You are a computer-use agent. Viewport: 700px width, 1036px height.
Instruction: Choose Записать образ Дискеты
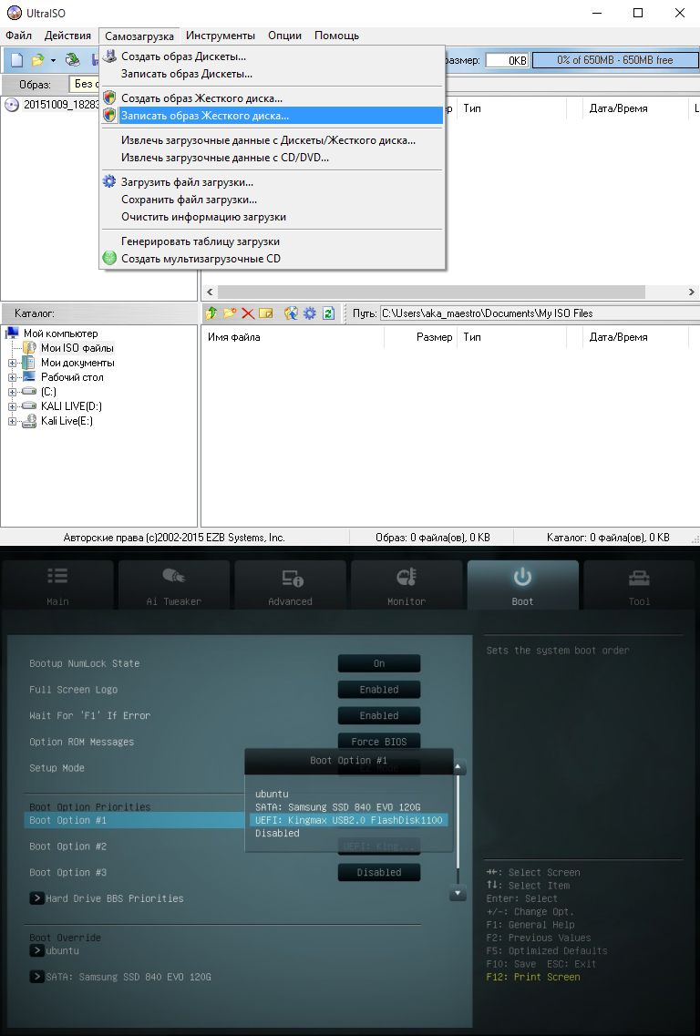click(273, 74)
